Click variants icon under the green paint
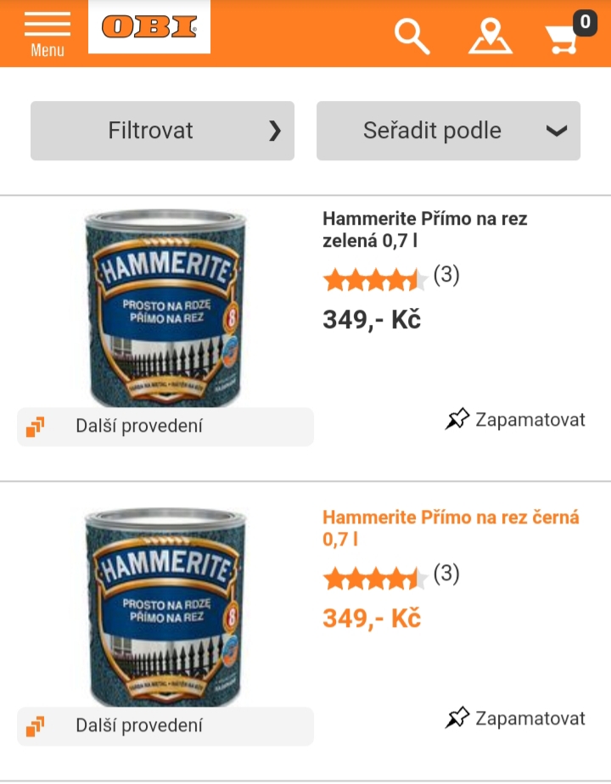Screen dimensions: 611x784 pos(36,427)
